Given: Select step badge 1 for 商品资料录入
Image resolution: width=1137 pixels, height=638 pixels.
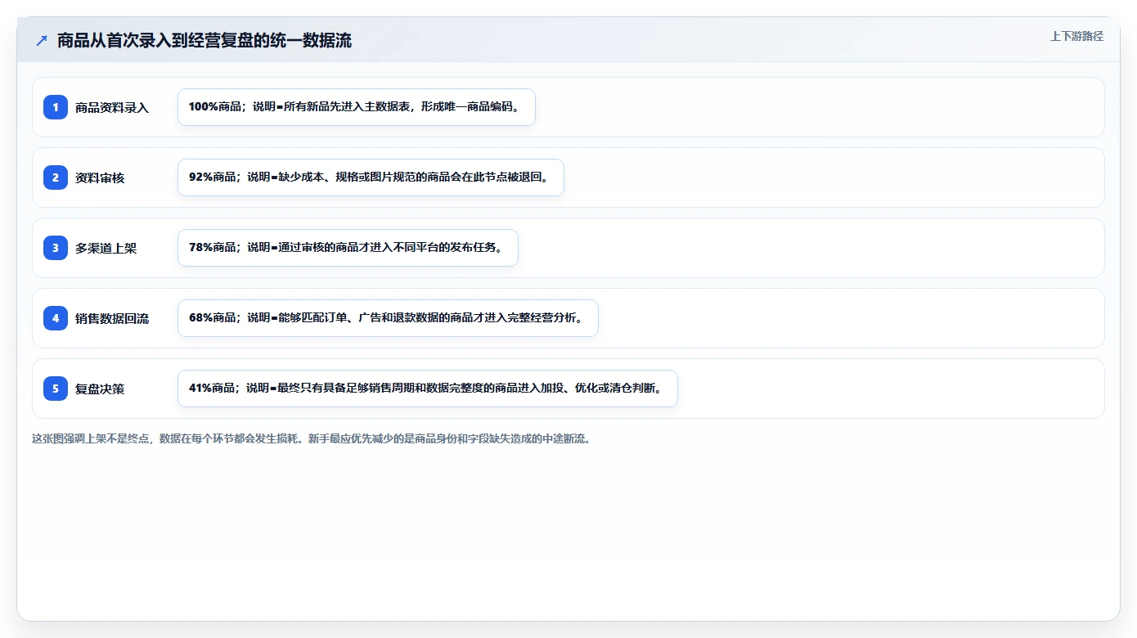Looking at the screenshot, I should pyautogui.click(x=56, y=107).
